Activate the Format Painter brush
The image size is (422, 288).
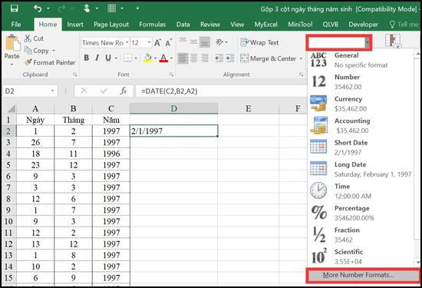[28, 62]
